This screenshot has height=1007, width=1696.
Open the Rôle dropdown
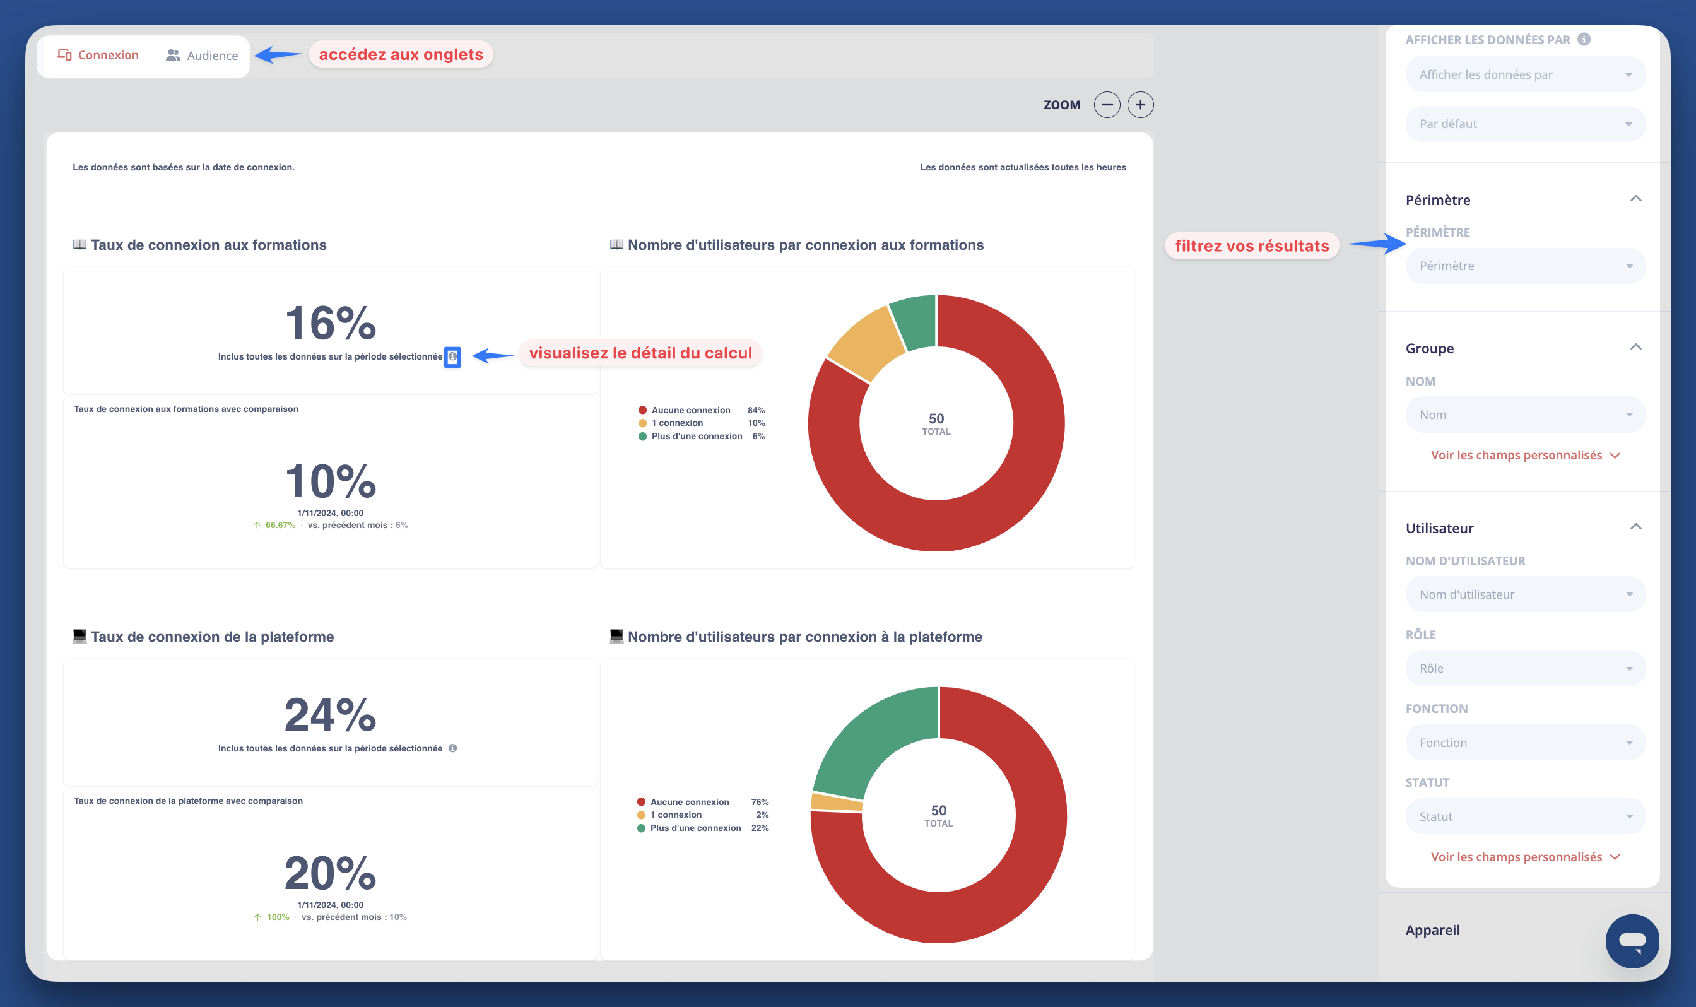pyautogui.click(x=1524, y=668)
